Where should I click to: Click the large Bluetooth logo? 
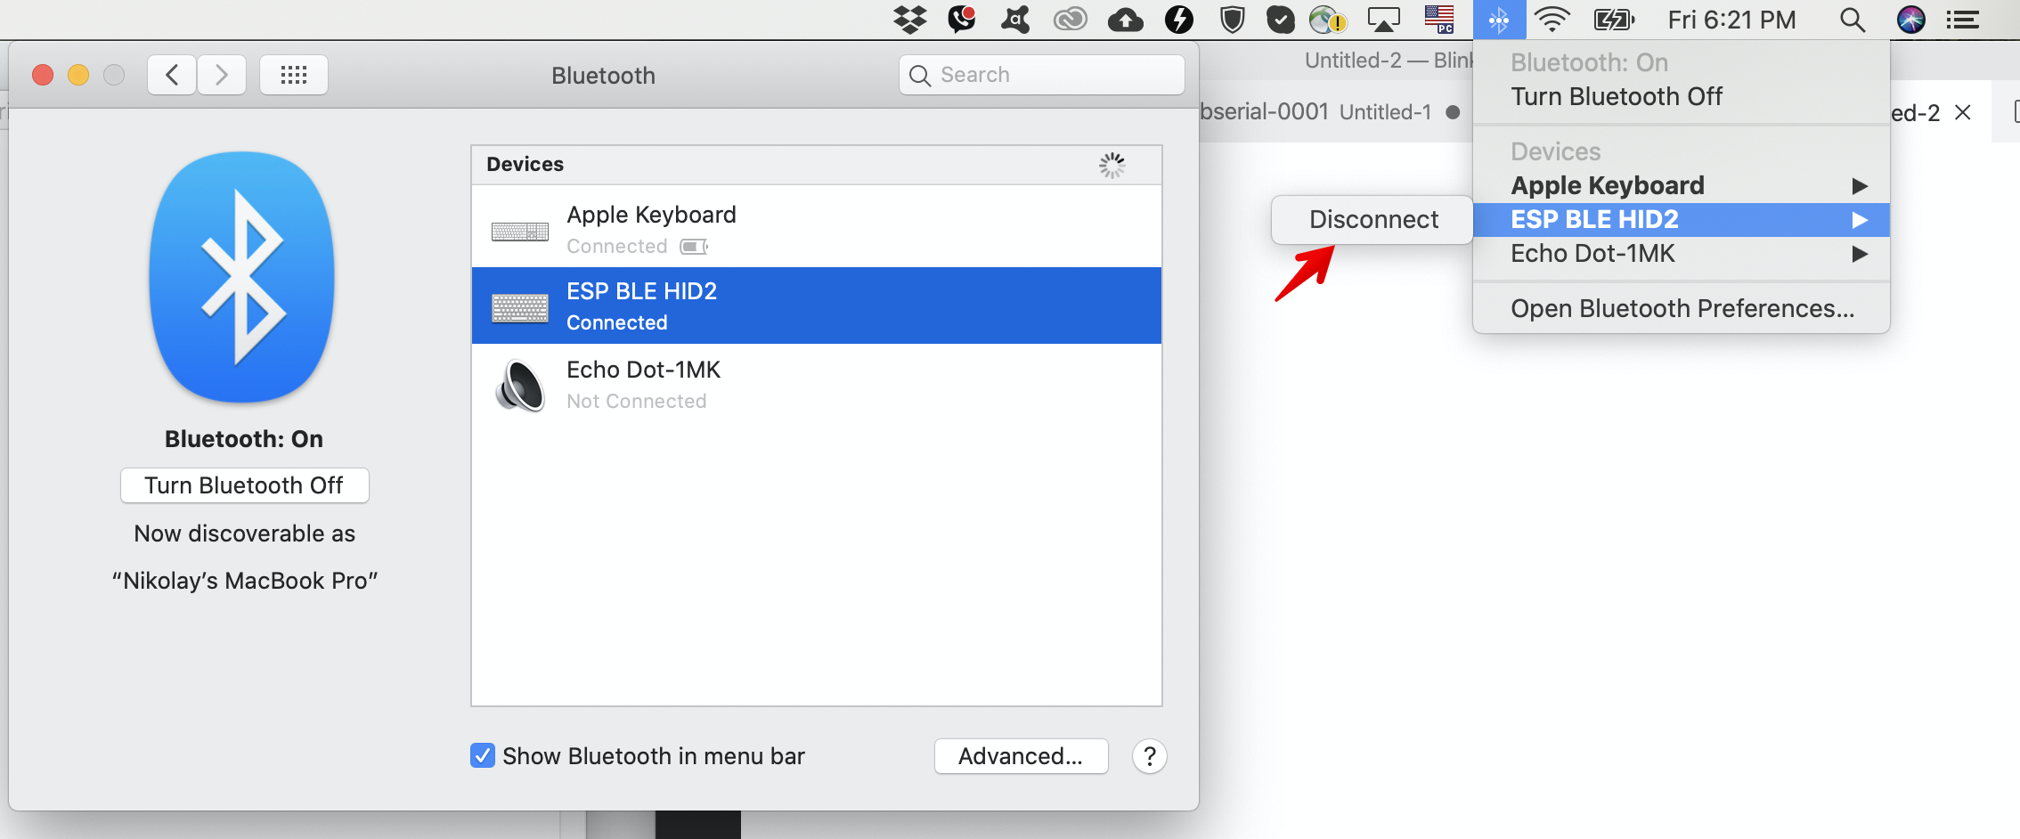[x=243, y=278]
